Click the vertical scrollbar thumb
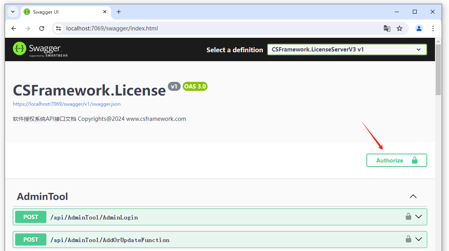The image size is (449, 251). pos(438,70)
